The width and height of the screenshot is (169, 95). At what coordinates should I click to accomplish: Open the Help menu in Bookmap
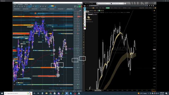pyautogui.click(x=31, y=4)
